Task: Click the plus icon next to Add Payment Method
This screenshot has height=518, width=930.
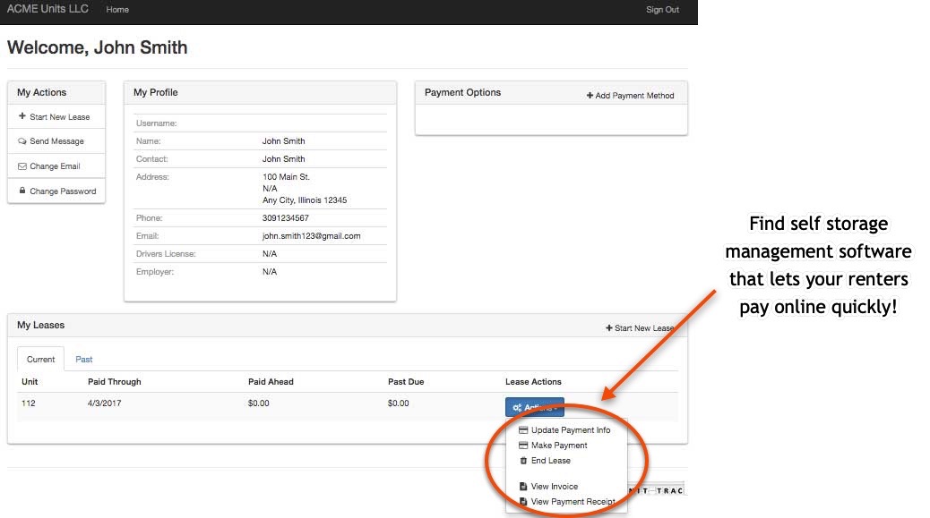Action: pos(590,96)
